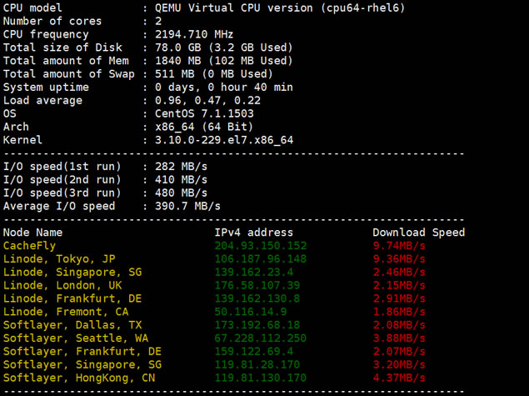Click the IP address '106.187.96.148'
This screenshot has height=396, width=529.
click(x=261, y=259)
